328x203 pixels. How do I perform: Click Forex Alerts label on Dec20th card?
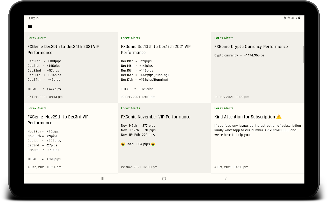(37, 38)
